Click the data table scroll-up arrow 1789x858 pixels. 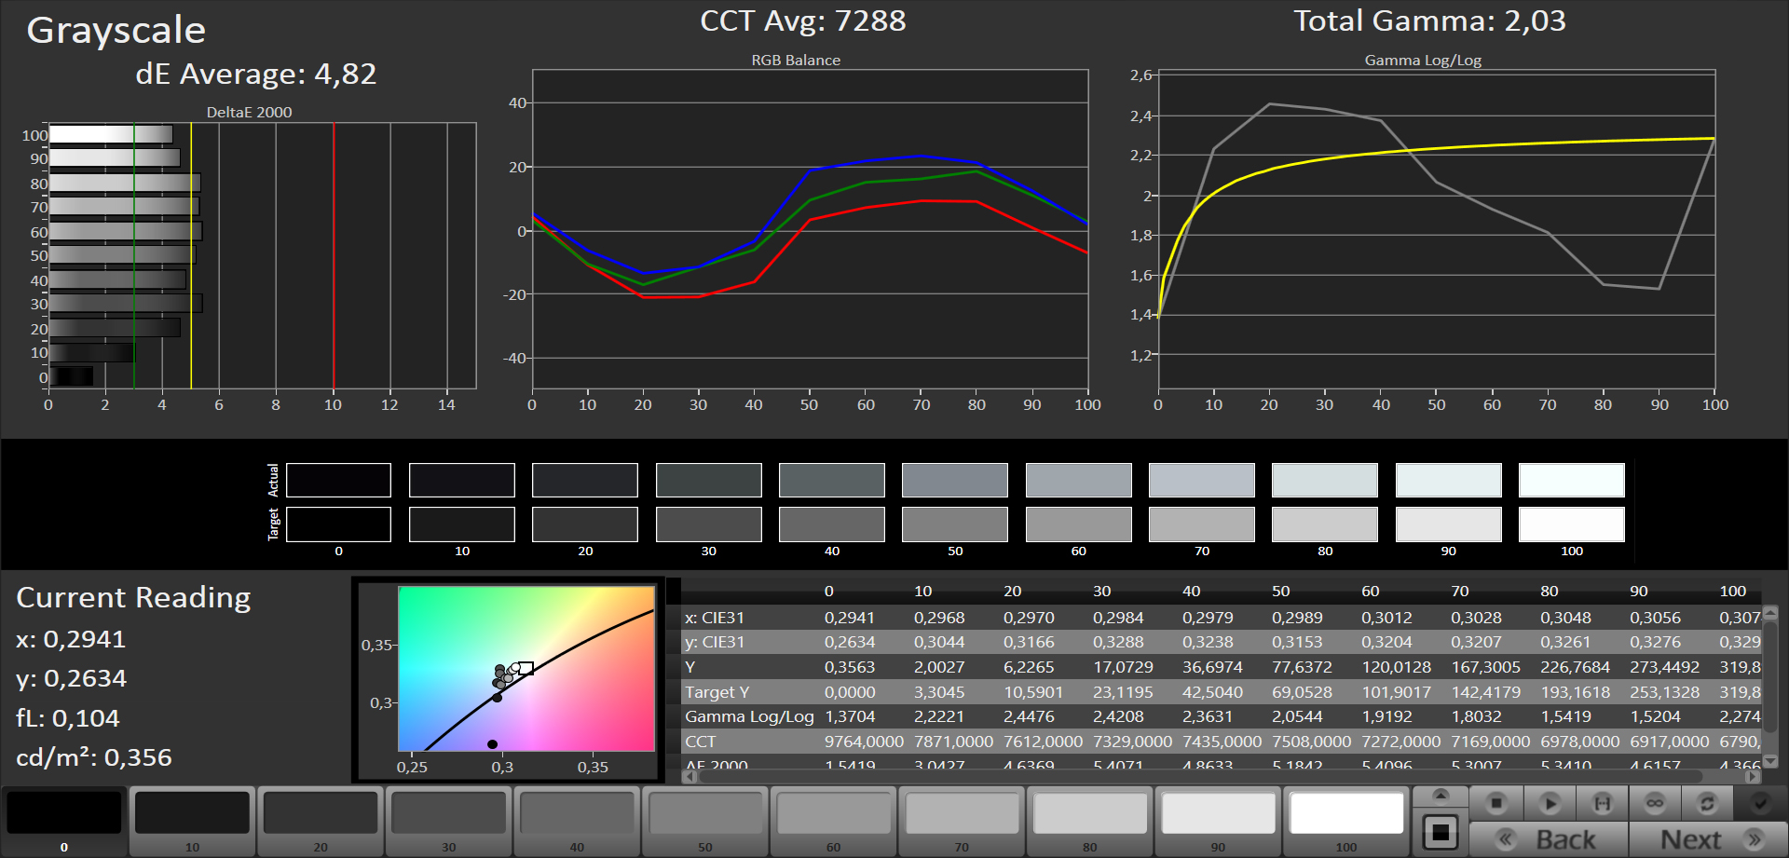point(1771,613)
